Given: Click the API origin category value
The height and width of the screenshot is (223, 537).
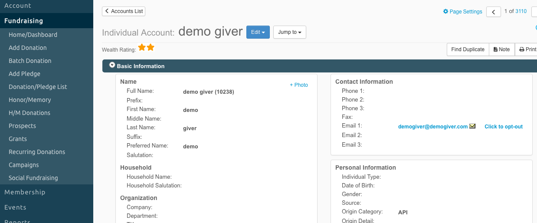Looking at the screenshot, I should [403, 213].
